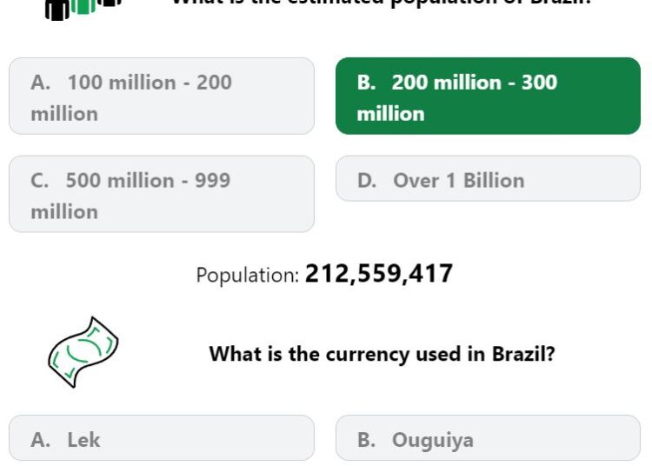Click the green banknote currency icon

coord(83,352)
